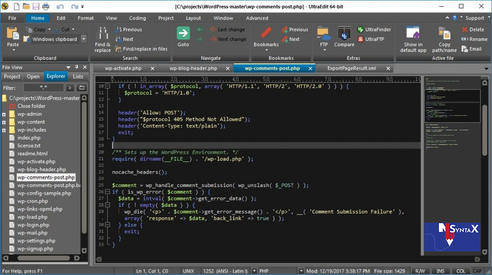Launch UltraFinder
Viewport: 492px width, 275px height.
374,29
